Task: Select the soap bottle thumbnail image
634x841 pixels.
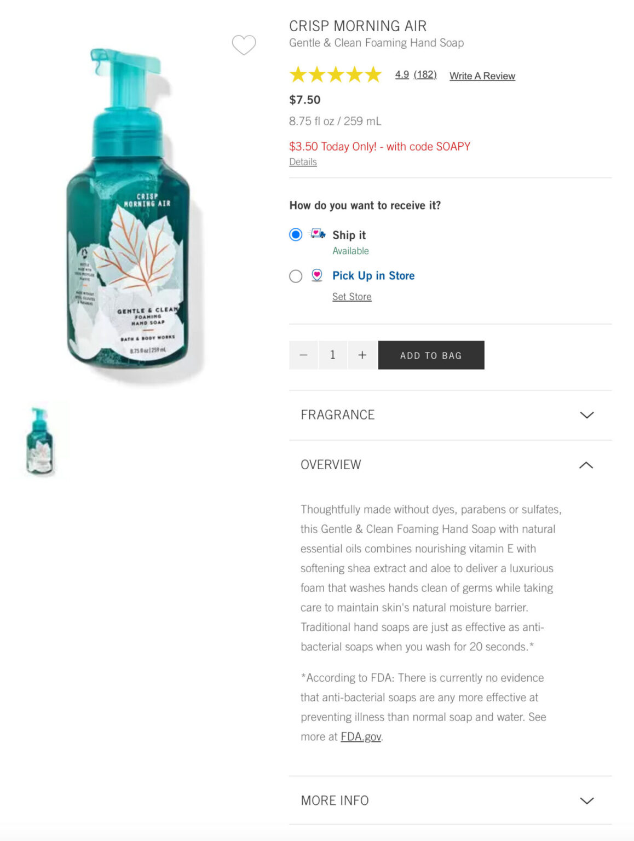Action: (x=40, y=441)
